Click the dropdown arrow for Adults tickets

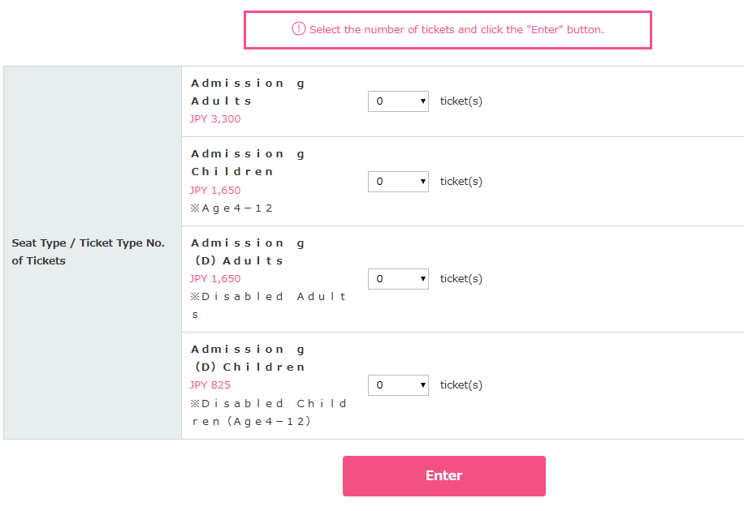422,101
